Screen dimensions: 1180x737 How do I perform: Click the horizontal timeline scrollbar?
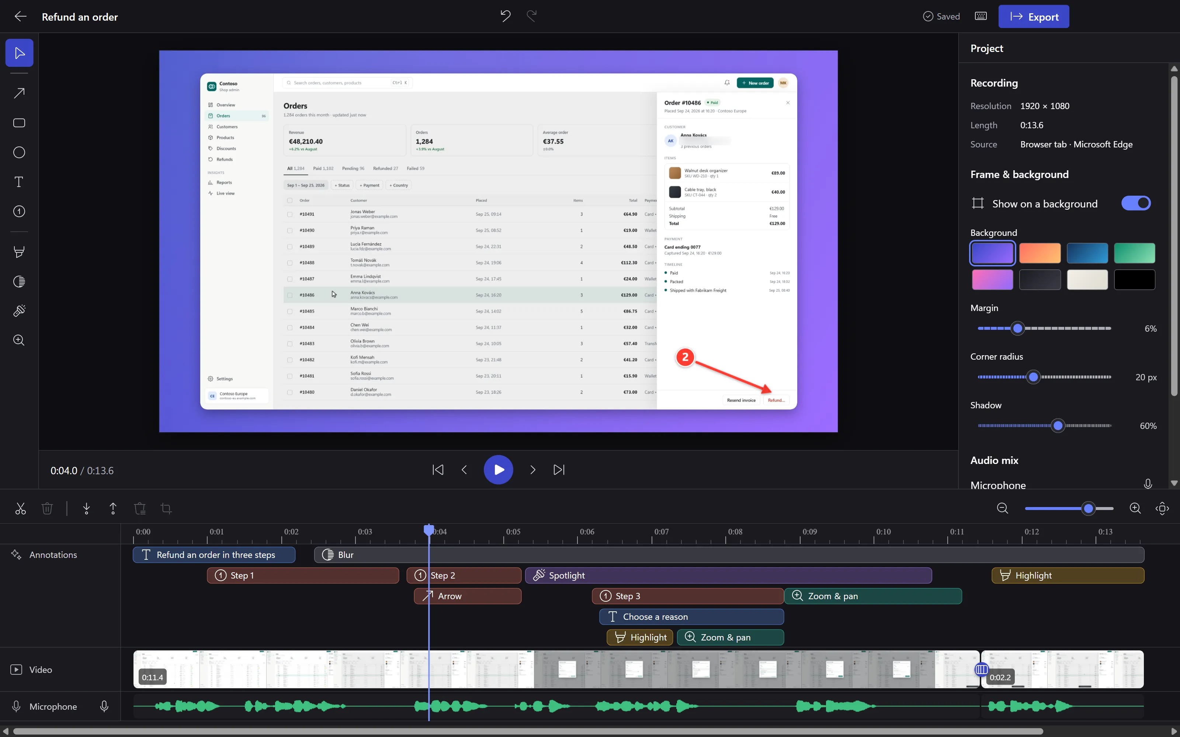click(528, 731)
